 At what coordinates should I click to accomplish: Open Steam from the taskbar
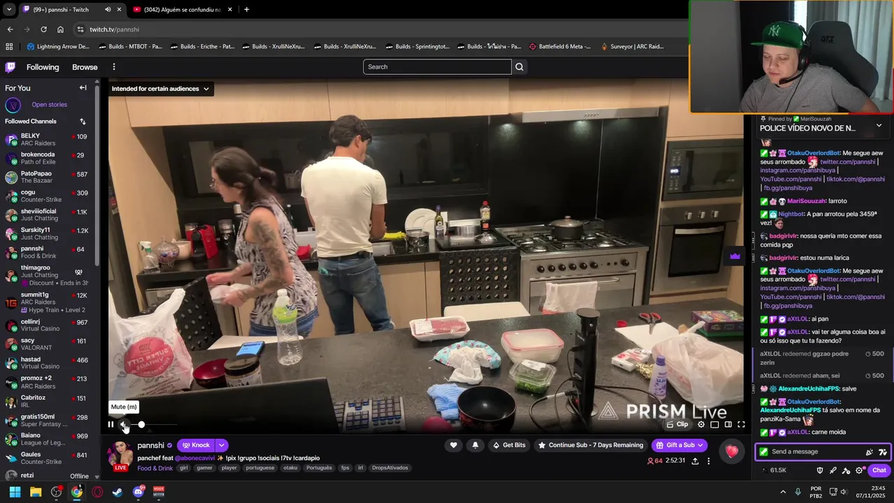[x=117, y=492]
